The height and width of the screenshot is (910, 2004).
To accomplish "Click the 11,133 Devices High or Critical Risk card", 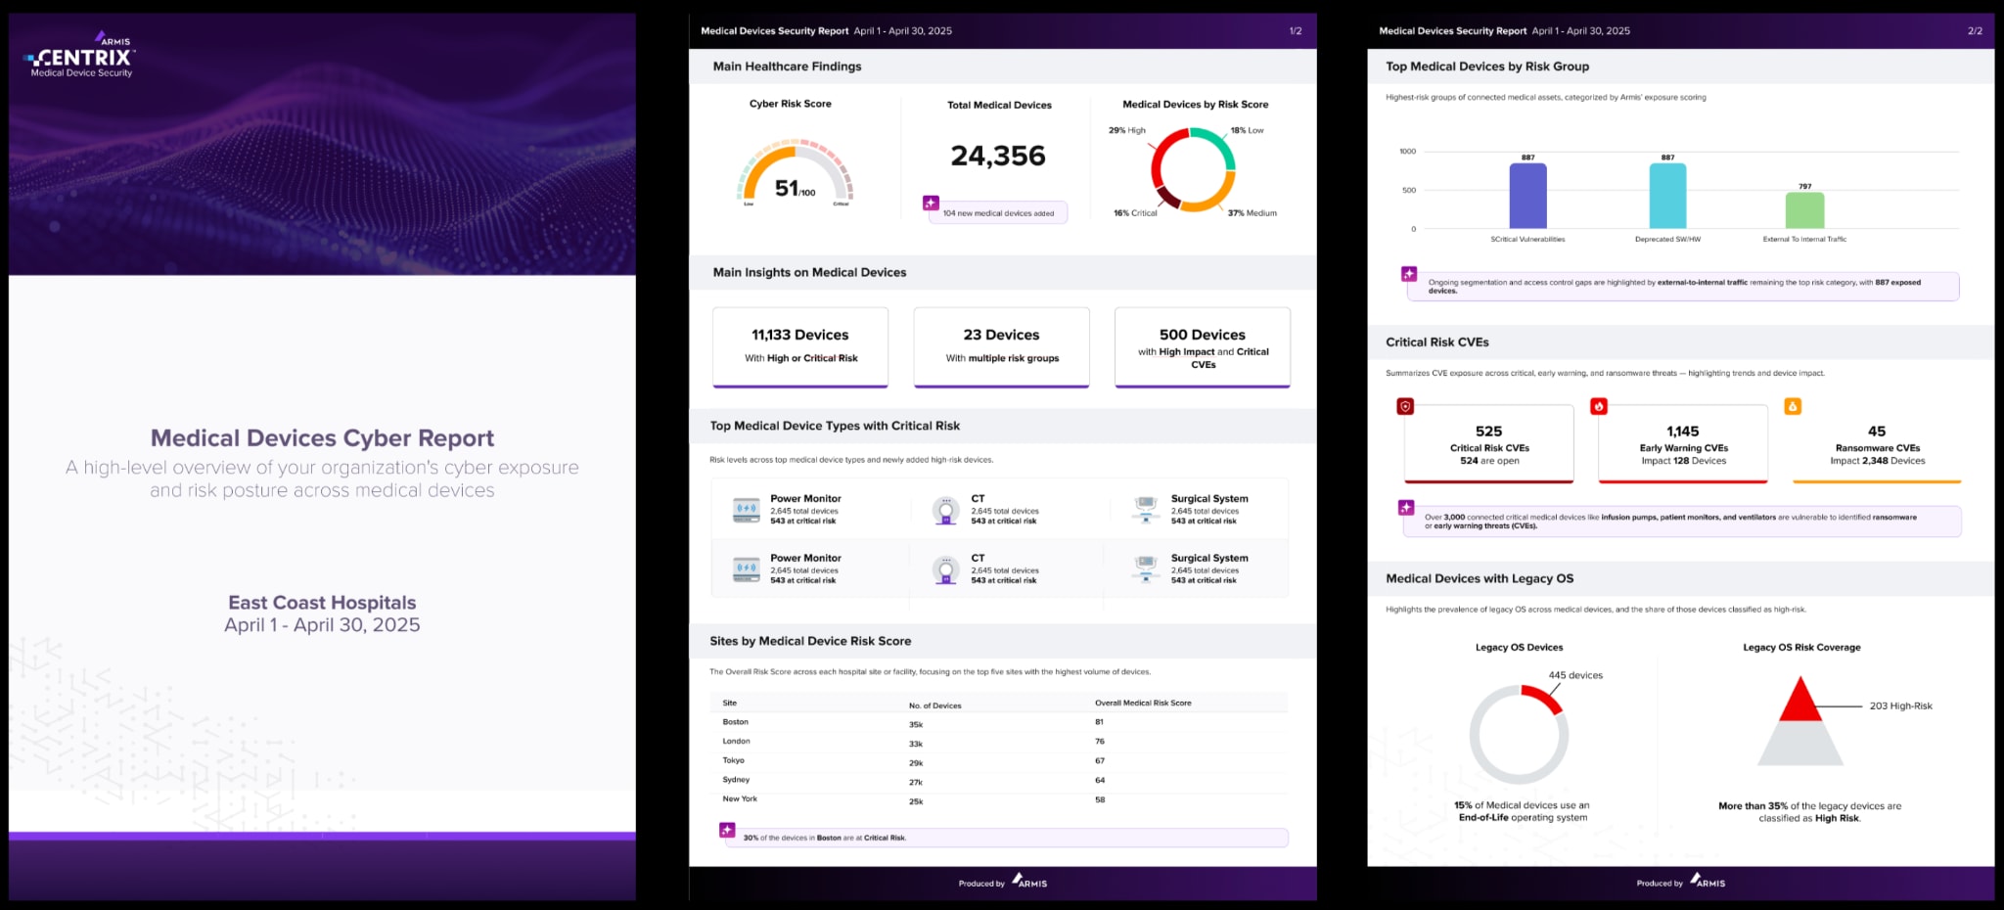I will pyautogui.click(x=799, y=346).
